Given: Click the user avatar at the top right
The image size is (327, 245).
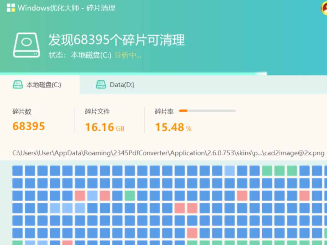Looking at the screenshot, I should (x=324, y=9).
